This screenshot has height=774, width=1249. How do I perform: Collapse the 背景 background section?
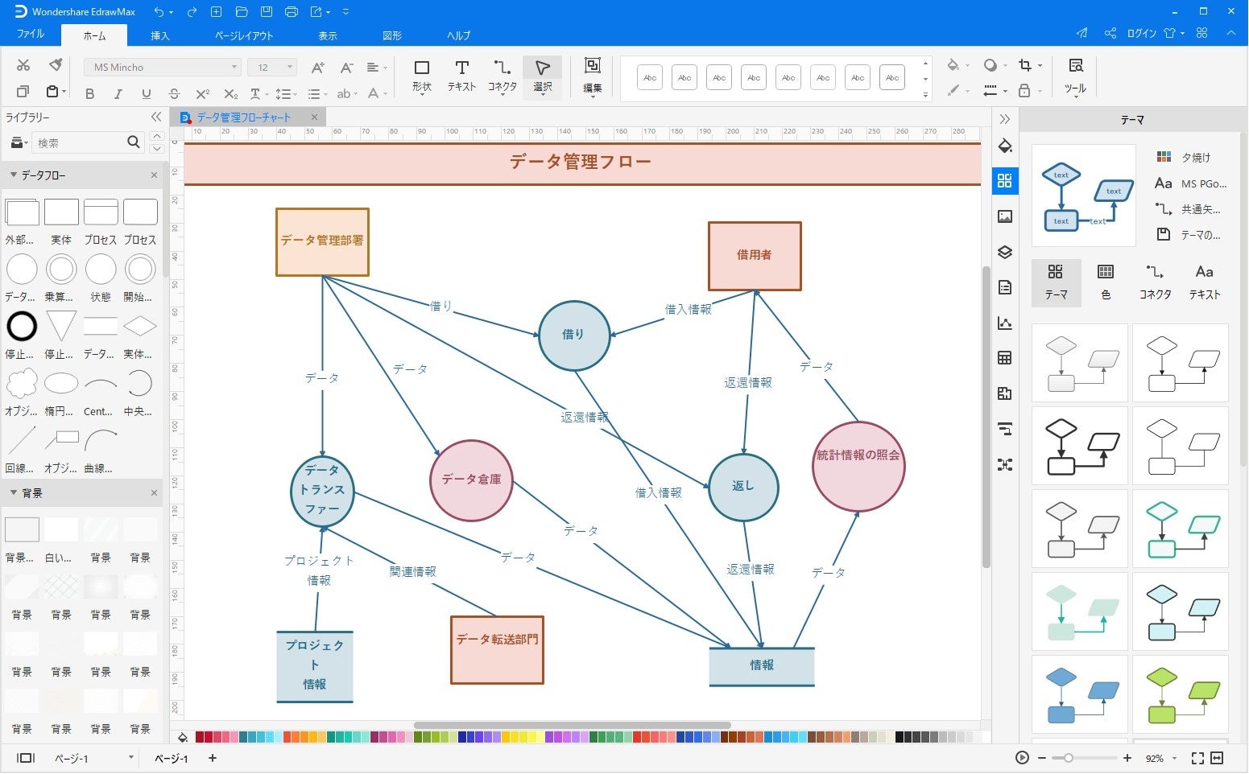14,492
